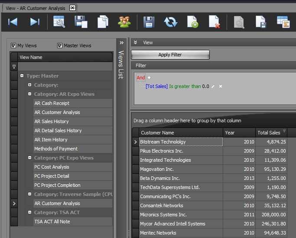Open the AR Detail Sales History view
This screenshot has width=296, height=238.
[73, 130]
